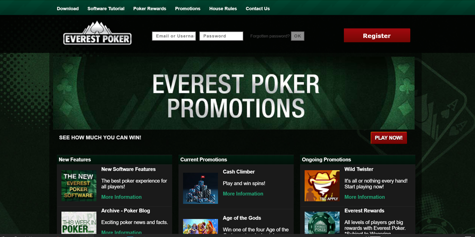Screen dimensions: 475x237
Task: Open Poker Rewards from top navigation
Action: (x=150, y=9)
